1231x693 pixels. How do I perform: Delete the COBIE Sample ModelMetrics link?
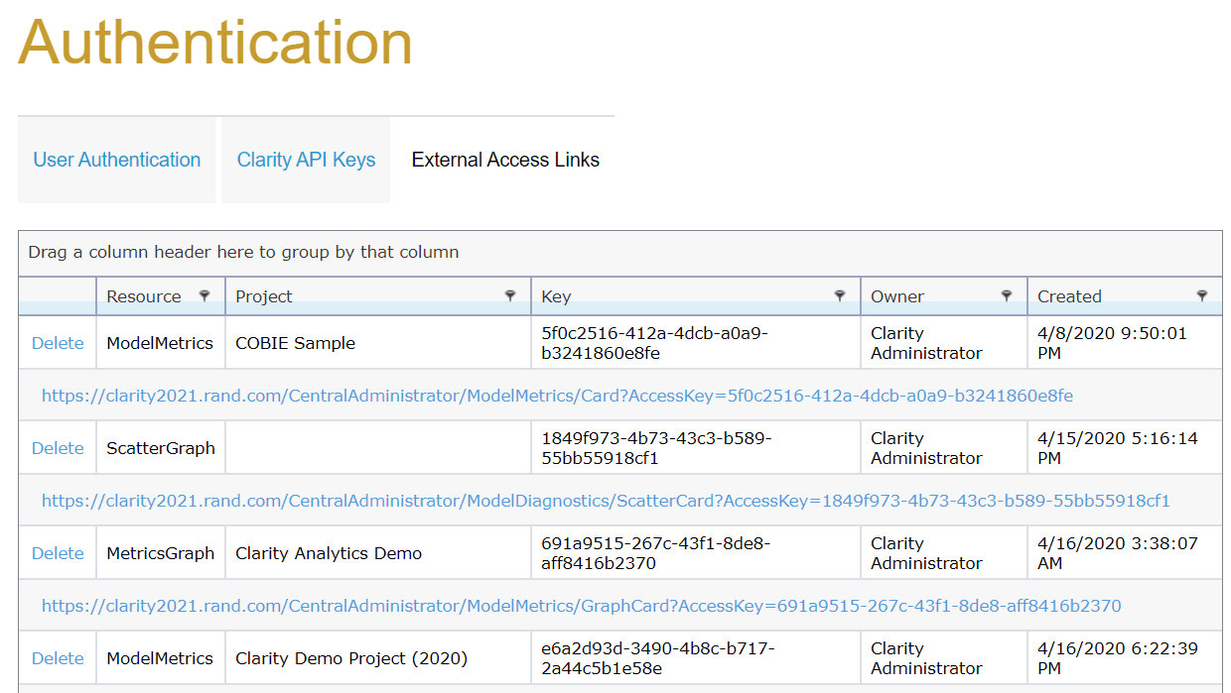[58, 343]
